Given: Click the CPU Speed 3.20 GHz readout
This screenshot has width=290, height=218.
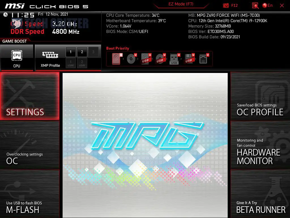Looking at the screenshot, I should click(x=44, y=24).
